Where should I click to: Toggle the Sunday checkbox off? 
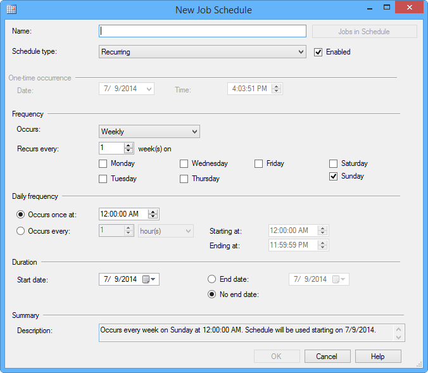click(x=334, y=177)
